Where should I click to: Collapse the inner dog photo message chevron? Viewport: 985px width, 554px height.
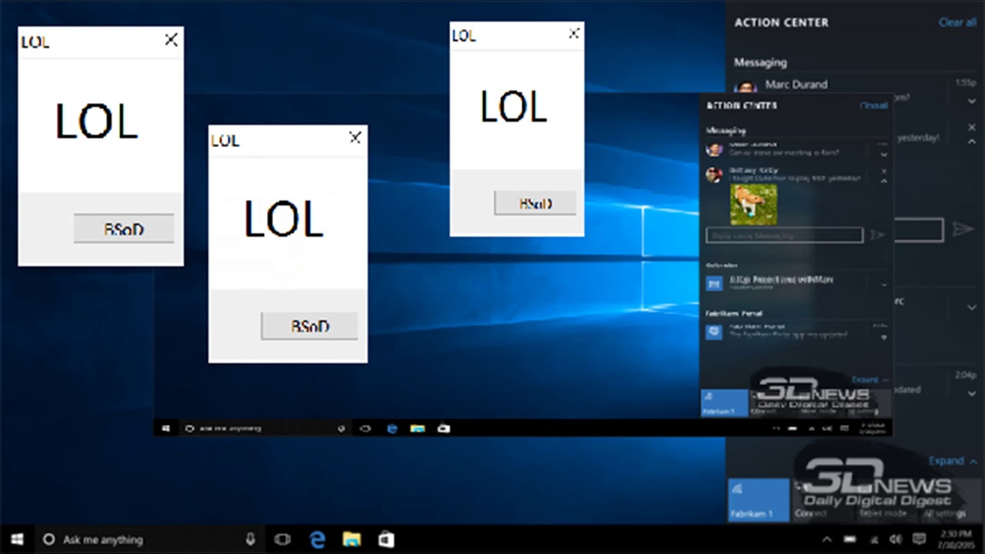883,181
